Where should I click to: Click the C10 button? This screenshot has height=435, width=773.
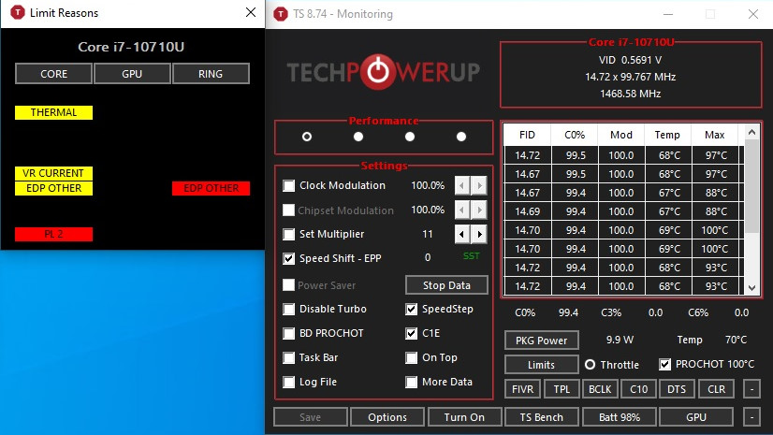tap(639, 389)
